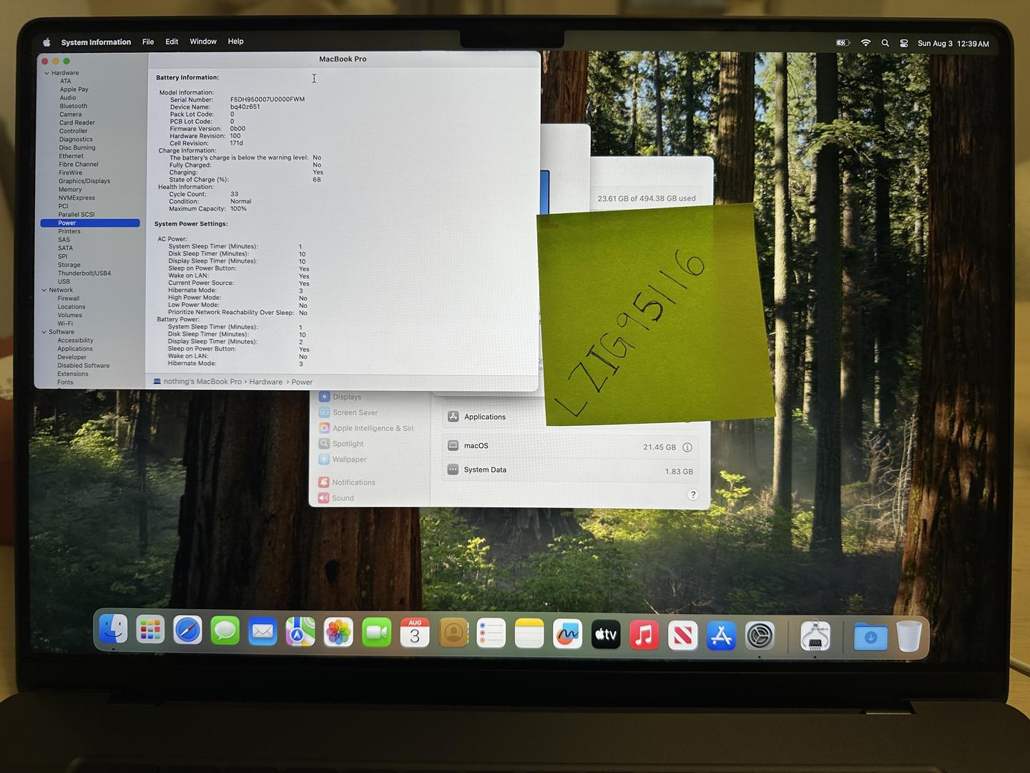This screenshot has width=1030, height=773.
Task: Open Trash in the Dock
Action: pos(909,636)
